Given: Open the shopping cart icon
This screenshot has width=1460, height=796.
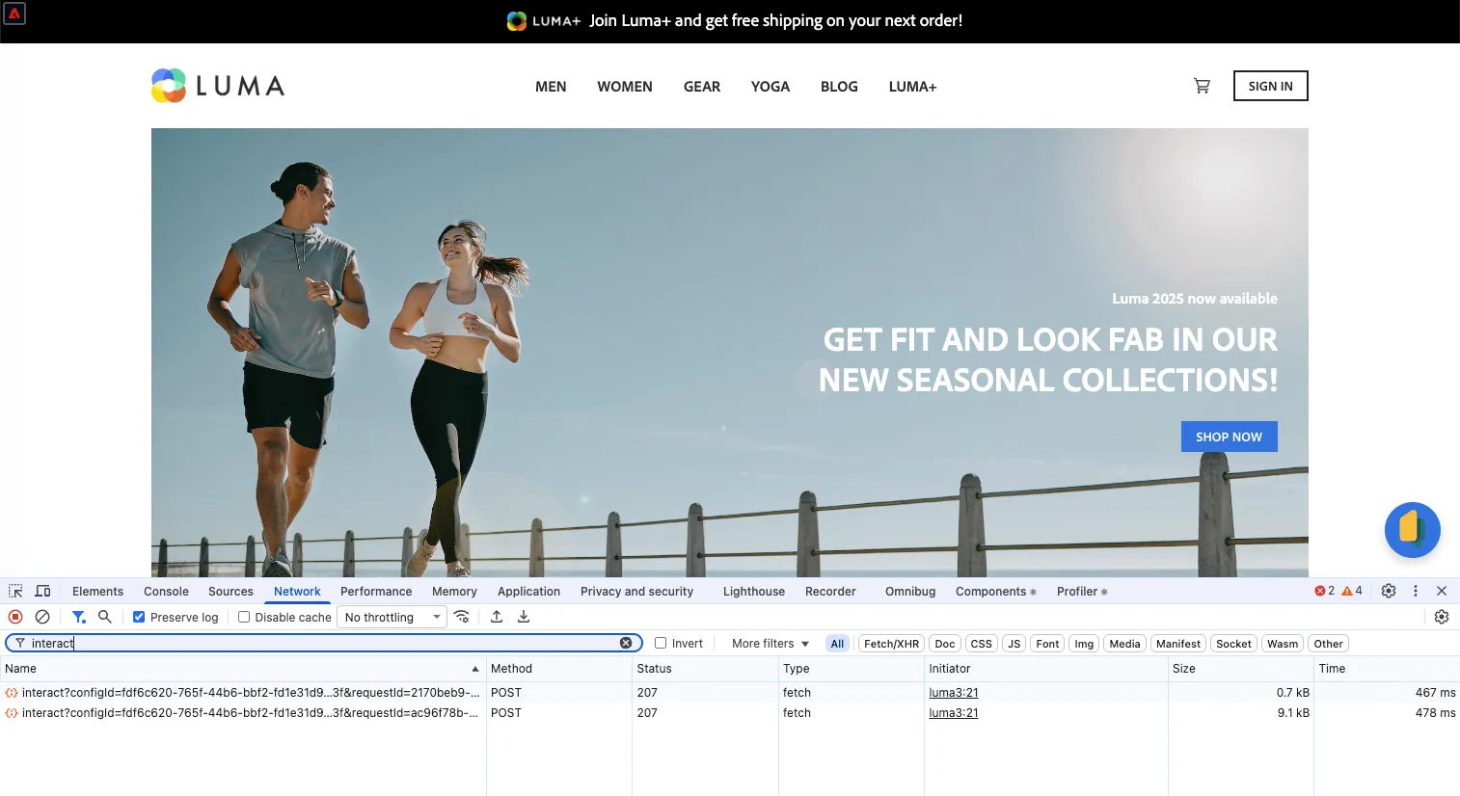Looking at the screenshot, I should tap(1202, 86).
